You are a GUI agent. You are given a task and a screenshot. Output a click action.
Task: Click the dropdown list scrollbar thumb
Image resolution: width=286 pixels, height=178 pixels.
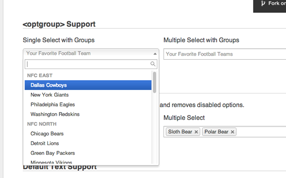click(x=155, y=82)
